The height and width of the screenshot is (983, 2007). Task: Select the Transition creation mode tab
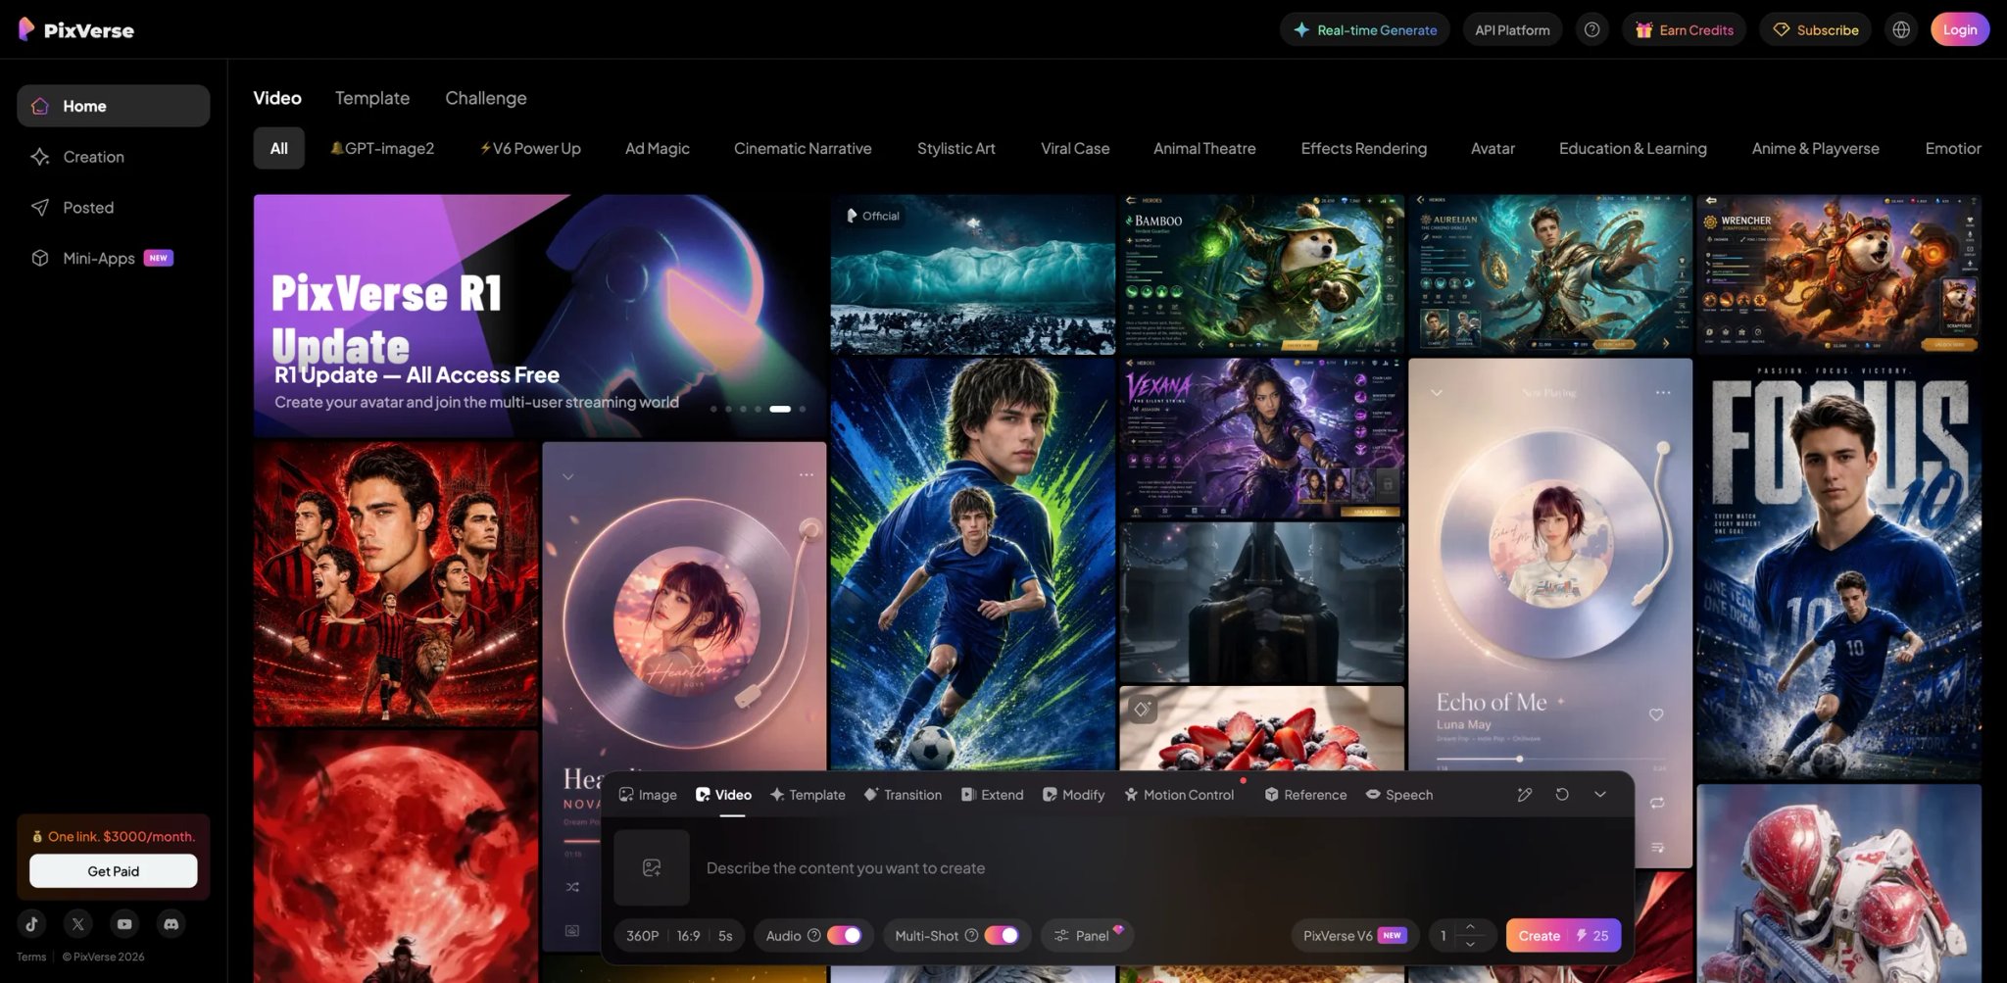pos(903,795)
